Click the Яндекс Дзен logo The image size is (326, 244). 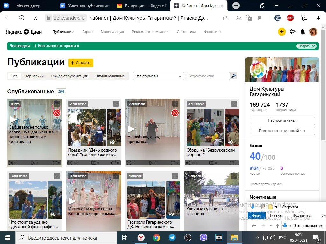click(24, 32)
